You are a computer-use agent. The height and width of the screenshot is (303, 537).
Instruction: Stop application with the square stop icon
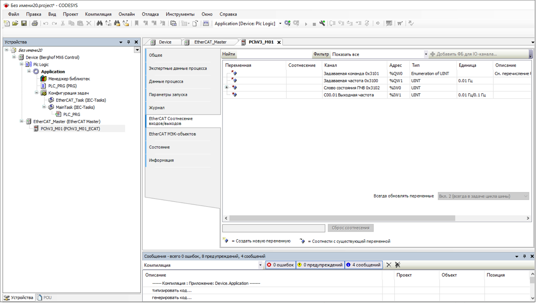[314, 24]
